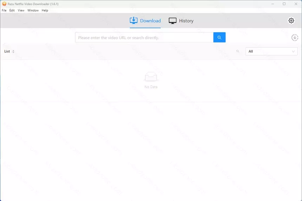Open the settings gear icon
Image resolution: width=302 pixels, height=201 pixels.
pos(291,21)
